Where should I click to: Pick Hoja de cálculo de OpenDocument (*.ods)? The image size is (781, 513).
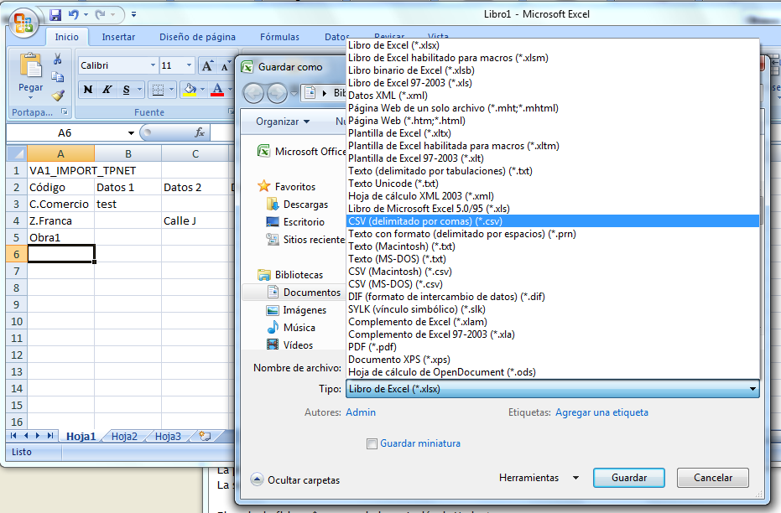click(552, 371)
